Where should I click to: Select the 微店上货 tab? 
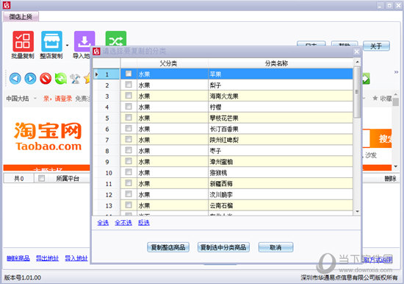click(21, 17)
